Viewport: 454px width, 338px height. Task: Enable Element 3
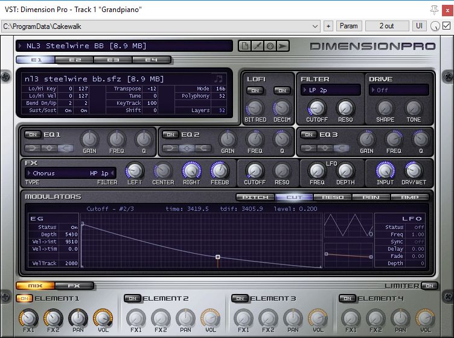pyautogui.click(x=240, y=298)
